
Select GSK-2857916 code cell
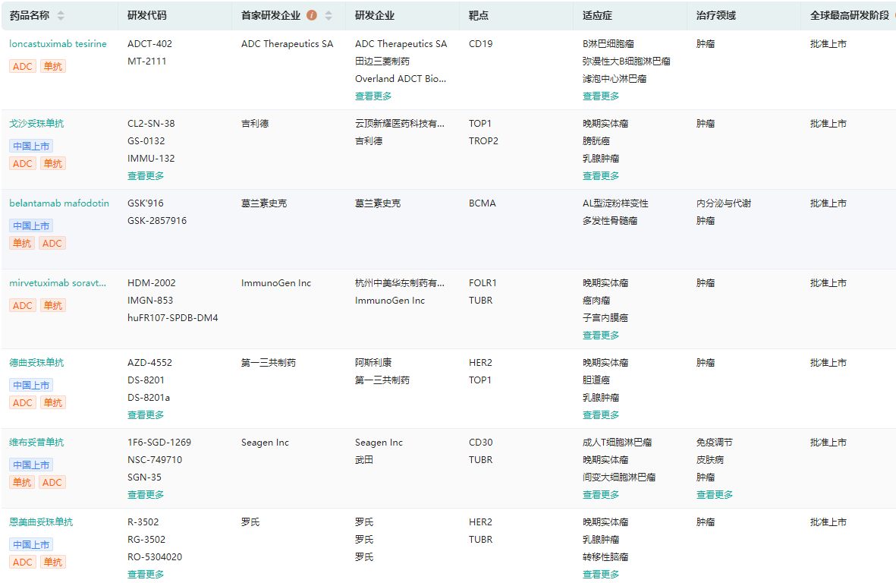pos(157,221)
